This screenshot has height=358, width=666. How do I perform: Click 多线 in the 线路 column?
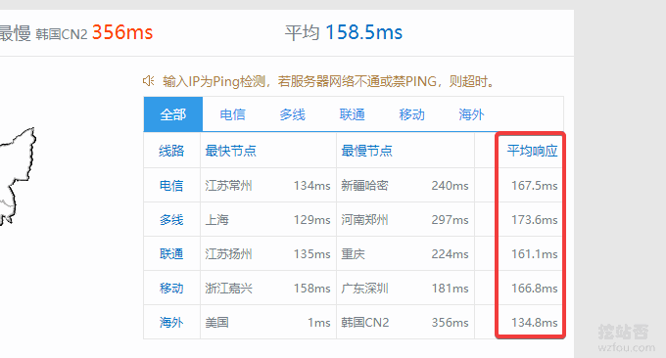tap(171, 220)
